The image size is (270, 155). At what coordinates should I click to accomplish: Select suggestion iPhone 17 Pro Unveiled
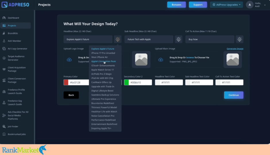[x=103, y=53]
